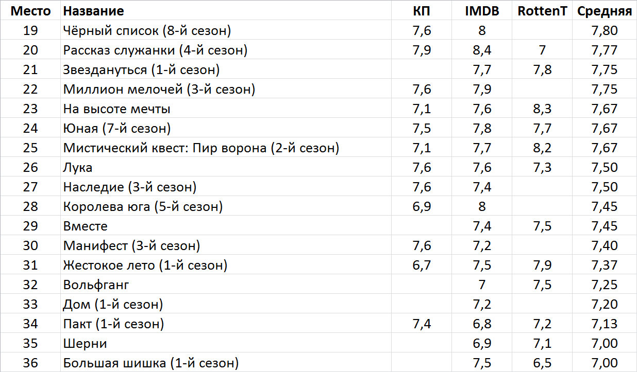Screen dimensions: 637x372
Task: Click the RottenT column header
Action: [543, 11]
